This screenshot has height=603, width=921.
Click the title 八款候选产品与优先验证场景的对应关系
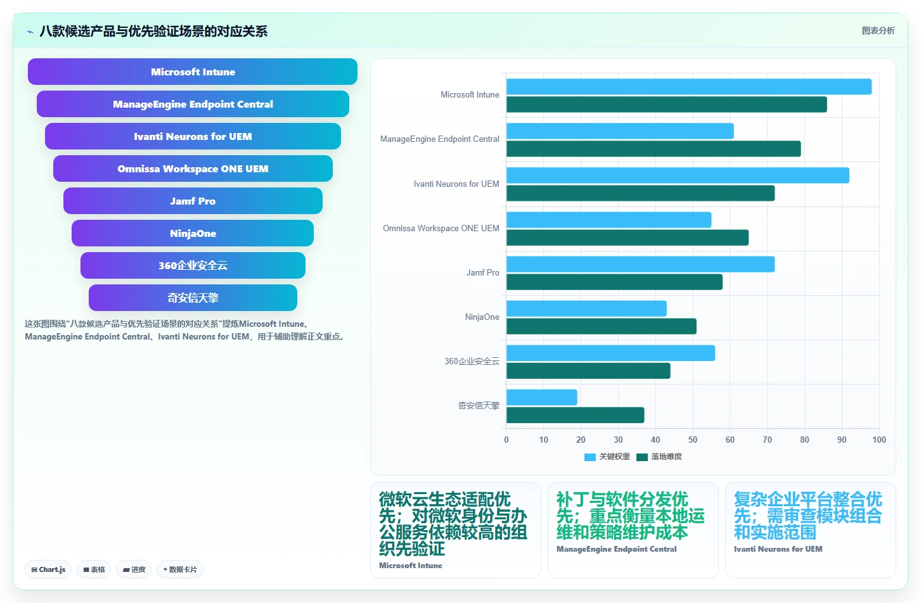click(x=153, y=31)
